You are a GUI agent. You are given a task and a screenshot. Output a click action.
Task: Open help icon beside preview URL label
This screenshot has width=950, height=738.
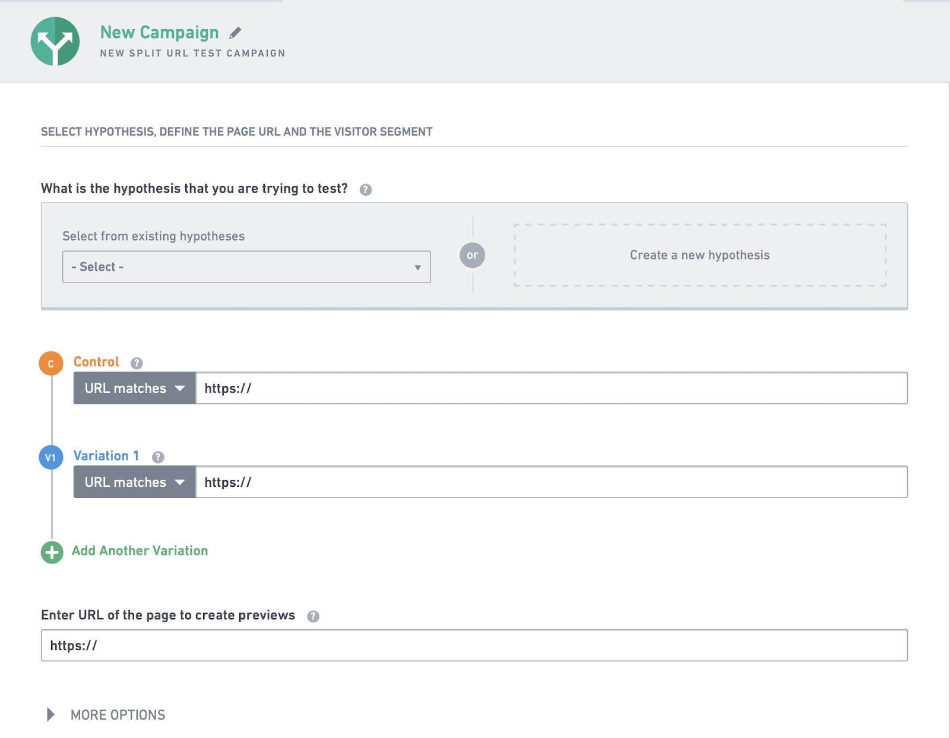pos(313,616)
